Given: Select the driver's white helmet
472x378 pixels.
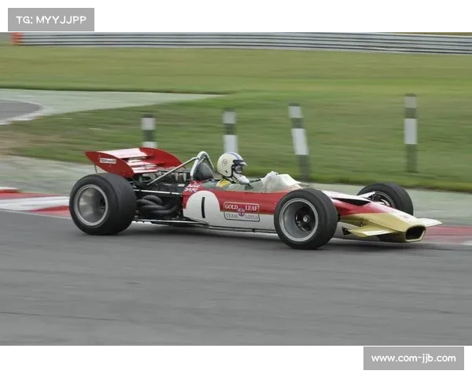Looking at the screenshot, I should tap(230, 165).
